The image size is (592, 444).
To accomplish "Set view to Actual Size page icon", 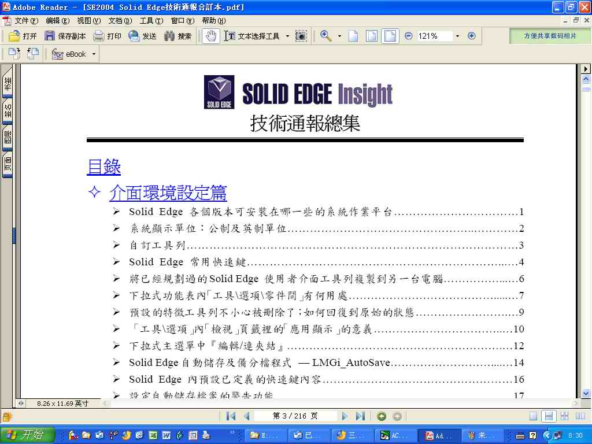I will (x=353, y=36).
